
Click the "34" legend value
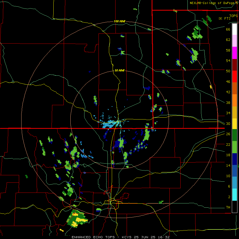228,113
